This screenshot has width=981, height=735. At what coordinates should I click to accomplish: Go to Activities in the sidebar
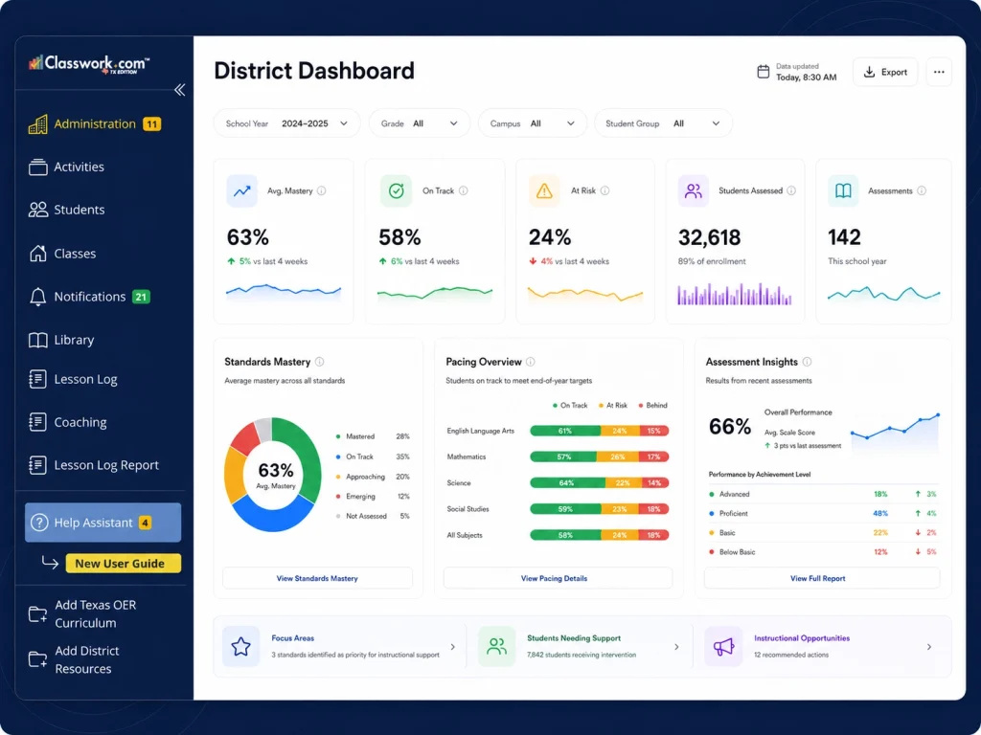(66, 167)
